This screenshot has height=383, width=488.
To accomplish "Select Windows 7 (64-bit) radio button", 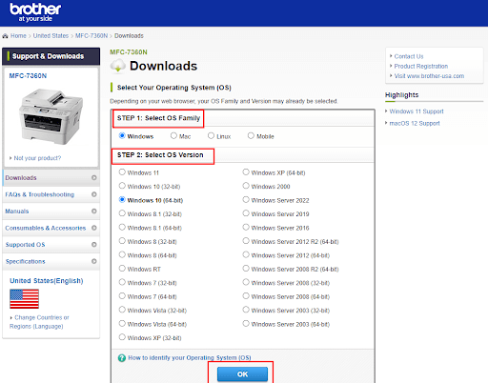I will [122, 296].
